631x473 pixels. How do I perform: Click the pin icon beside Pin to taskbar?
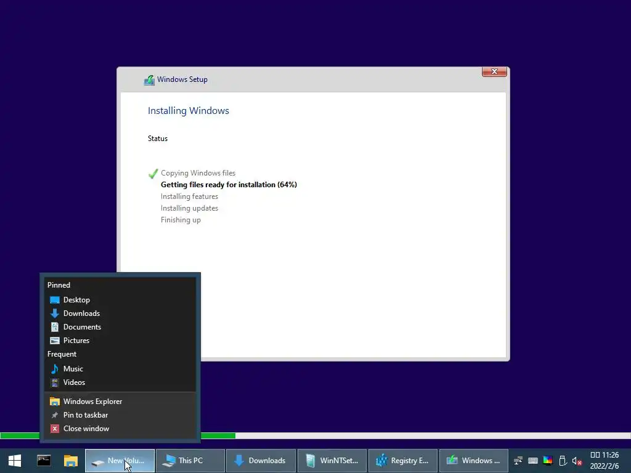tap(55, 415)
